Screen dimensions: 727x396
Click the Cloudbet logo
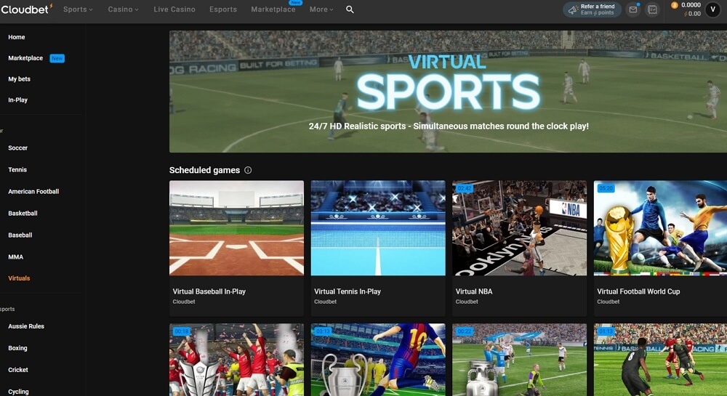tap(26, 9)
